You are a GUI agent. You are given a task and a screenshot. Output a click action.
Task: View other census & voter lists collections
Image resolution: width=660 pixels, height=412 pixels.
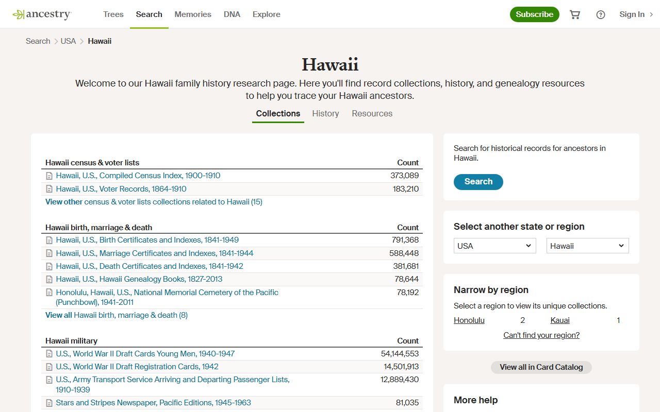coord(154,202)
